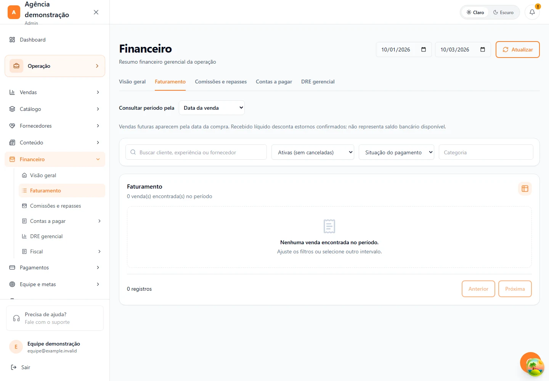Image resolution: width=549 pixels, height=381 pixels.
Task: Open Visão geral in sidebar
Action: coord(62,175)
